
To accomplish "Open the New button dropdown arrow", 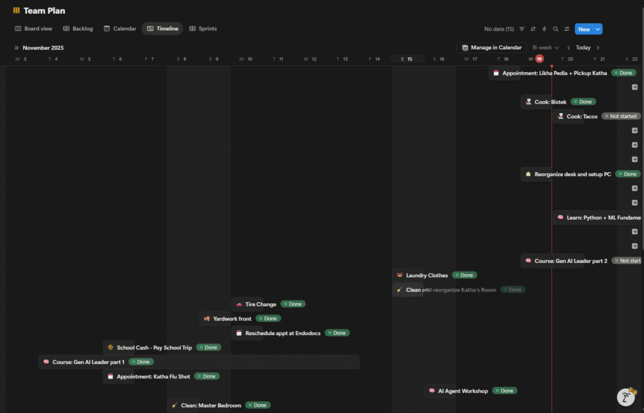I will pos(596,29).
